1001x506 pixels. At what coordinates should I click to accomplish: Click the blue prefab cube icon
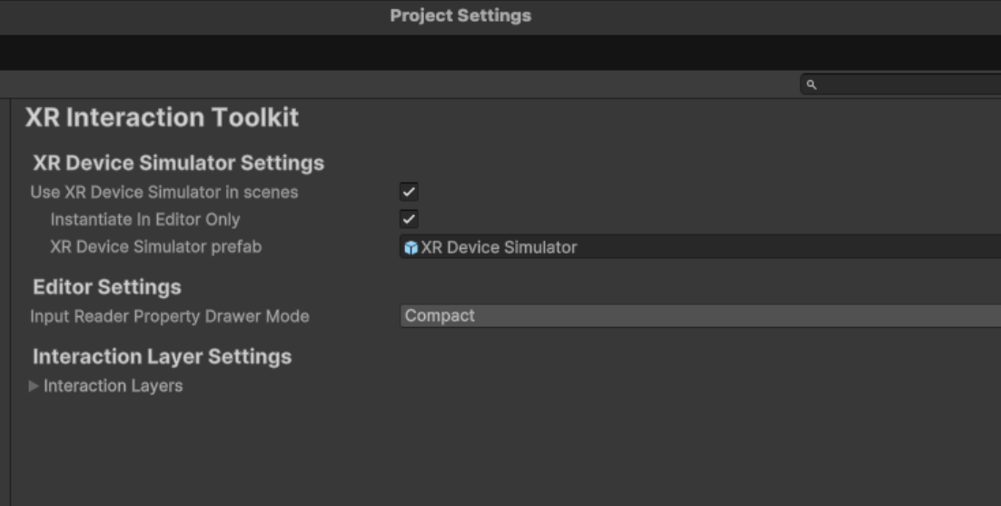(x=411, y=248)
